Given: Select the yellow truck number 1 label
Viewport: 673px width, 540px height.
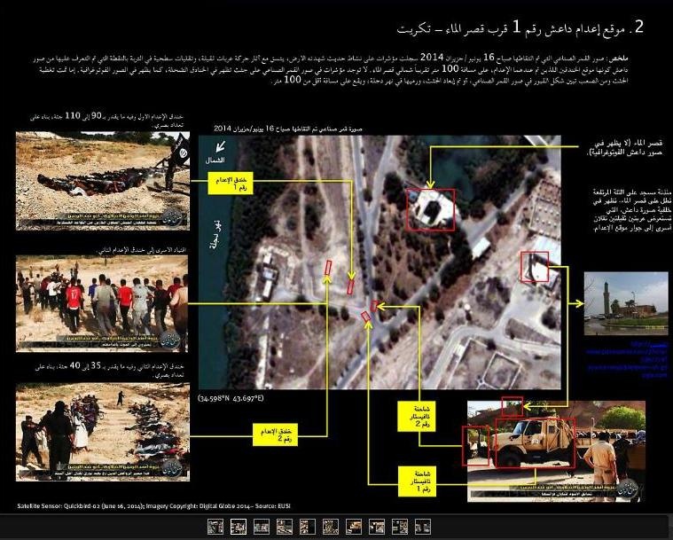Looking at the screenshot, I should click(419, 478).
